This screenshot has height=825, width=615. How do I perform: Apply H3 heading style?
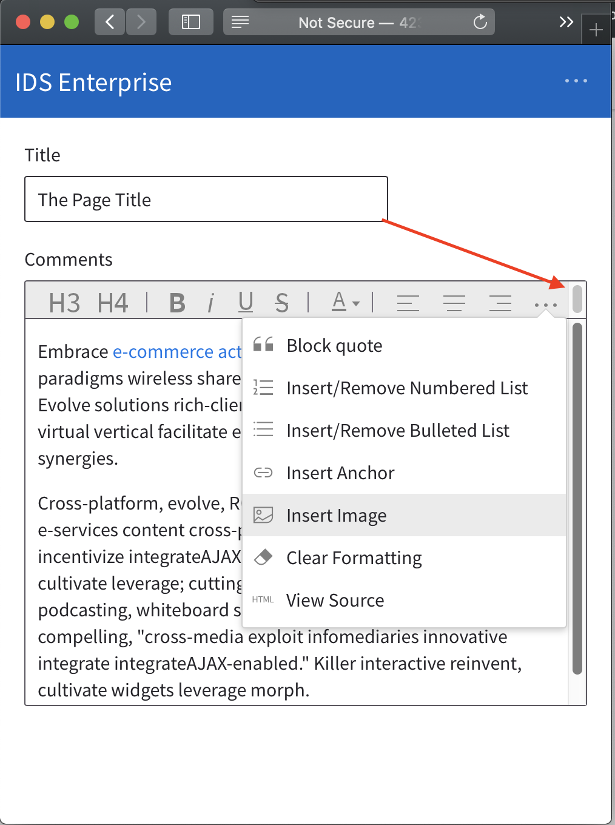coord(64,302)
